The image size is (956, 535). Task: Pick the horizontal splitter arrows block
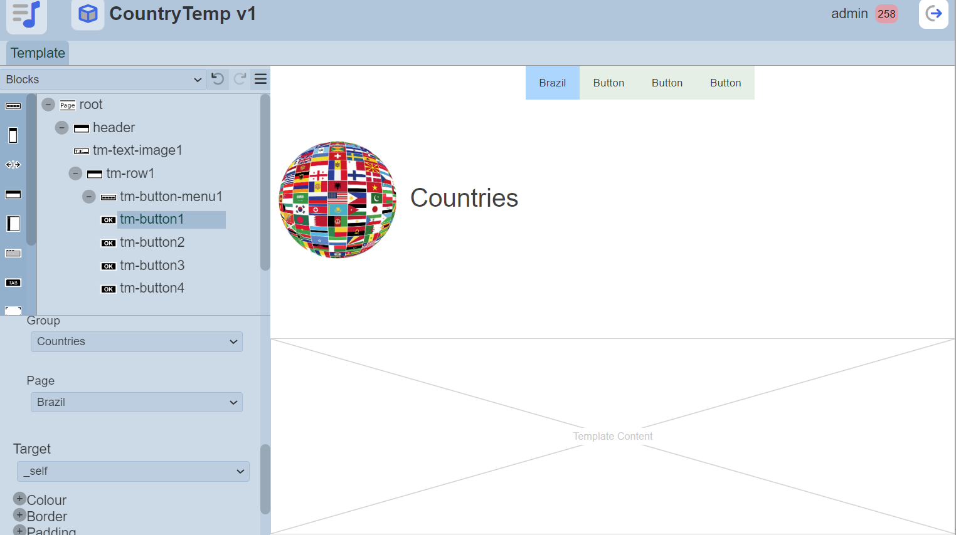[x=13, y=165]
